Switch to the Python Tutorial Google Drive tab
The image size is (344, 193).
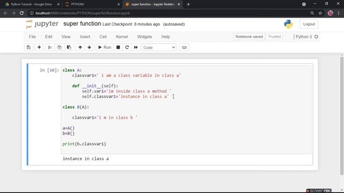pos(31,4)
